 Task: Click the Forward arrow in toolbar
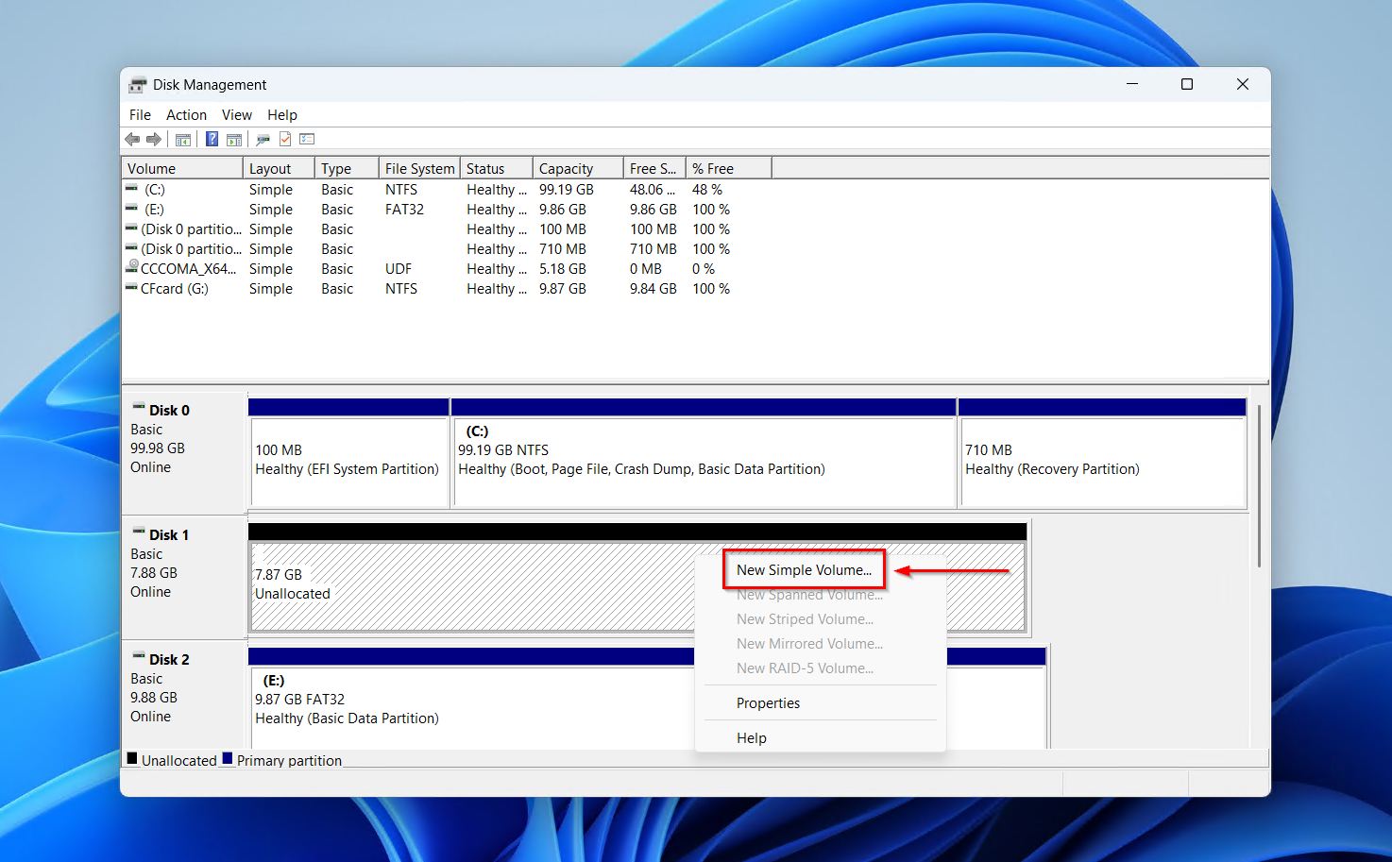[x=154, y=140]
